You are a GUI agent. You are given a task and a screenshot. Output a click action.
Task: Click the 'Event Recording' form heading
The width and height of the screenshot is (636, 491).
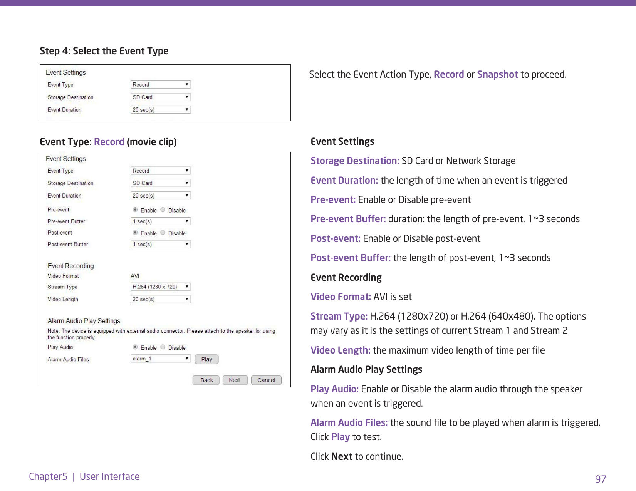(71, 266)
